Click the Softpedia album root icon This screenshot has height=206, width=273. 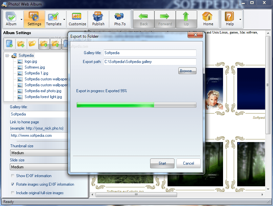[14, 55]
